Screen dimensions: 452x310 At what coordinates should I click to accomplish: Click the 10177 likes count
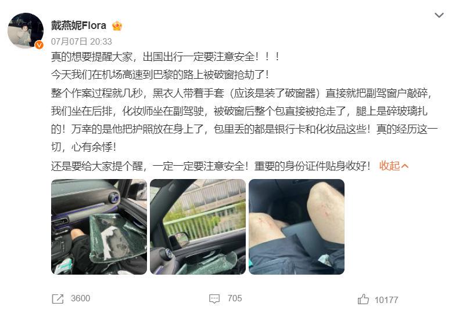[386, 300]
